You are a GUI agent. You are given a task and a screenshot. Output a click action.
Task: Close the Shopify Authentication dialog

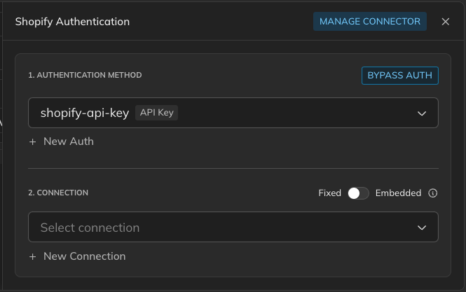coord(446,22)
